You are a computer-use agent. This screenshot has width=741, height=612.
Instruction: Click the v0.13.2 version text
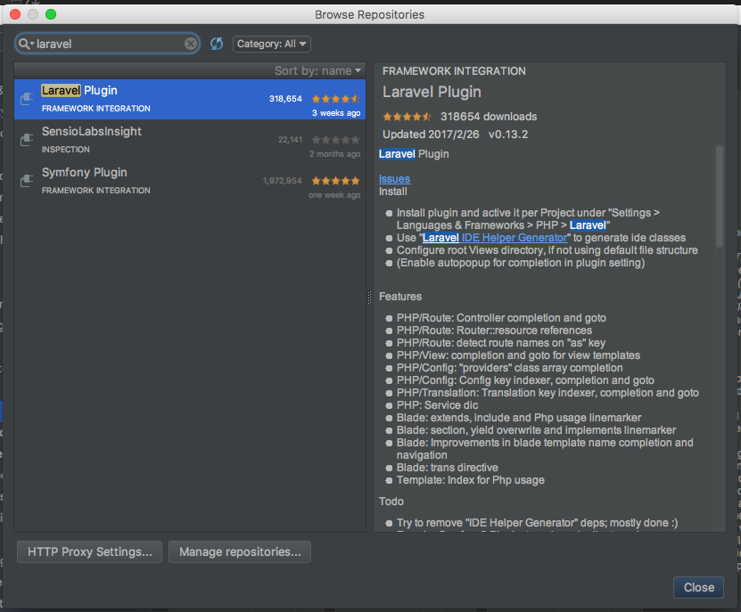click(x=508, y=135)
